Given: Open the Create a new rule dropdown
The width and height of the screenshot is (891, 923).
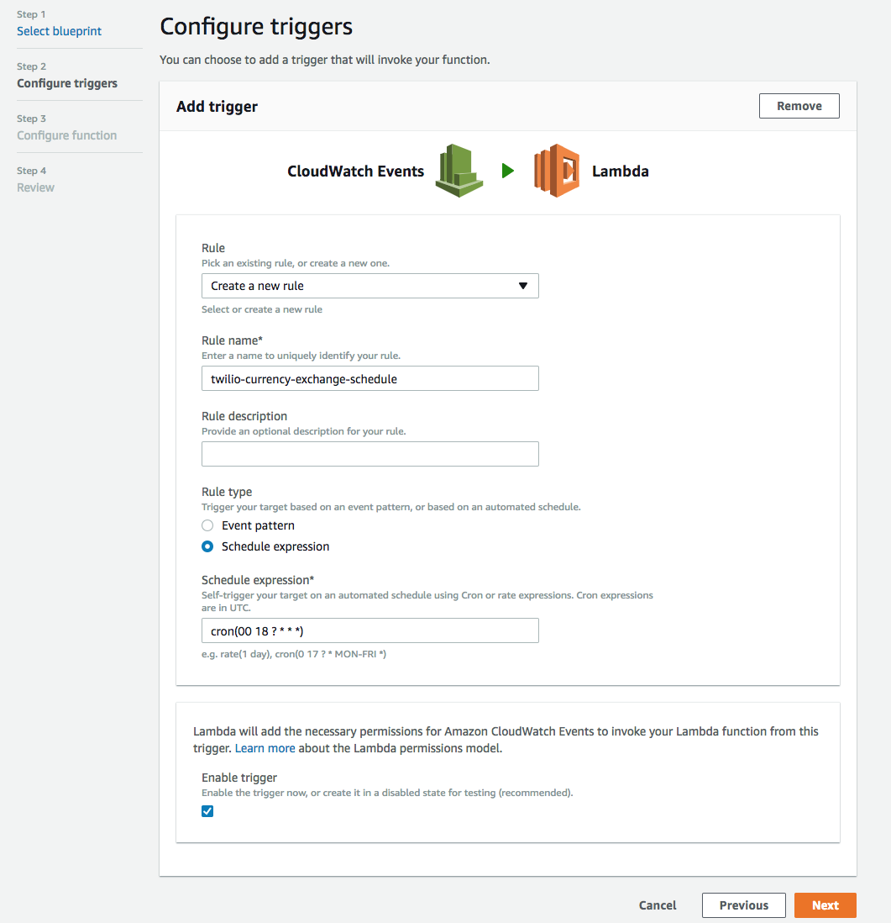Looking at the screenshot, I should point(370,286).
